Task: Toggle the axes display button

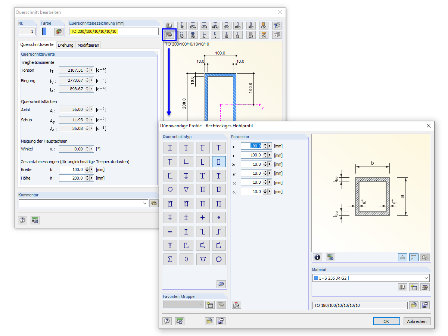Action: [414, 257]
